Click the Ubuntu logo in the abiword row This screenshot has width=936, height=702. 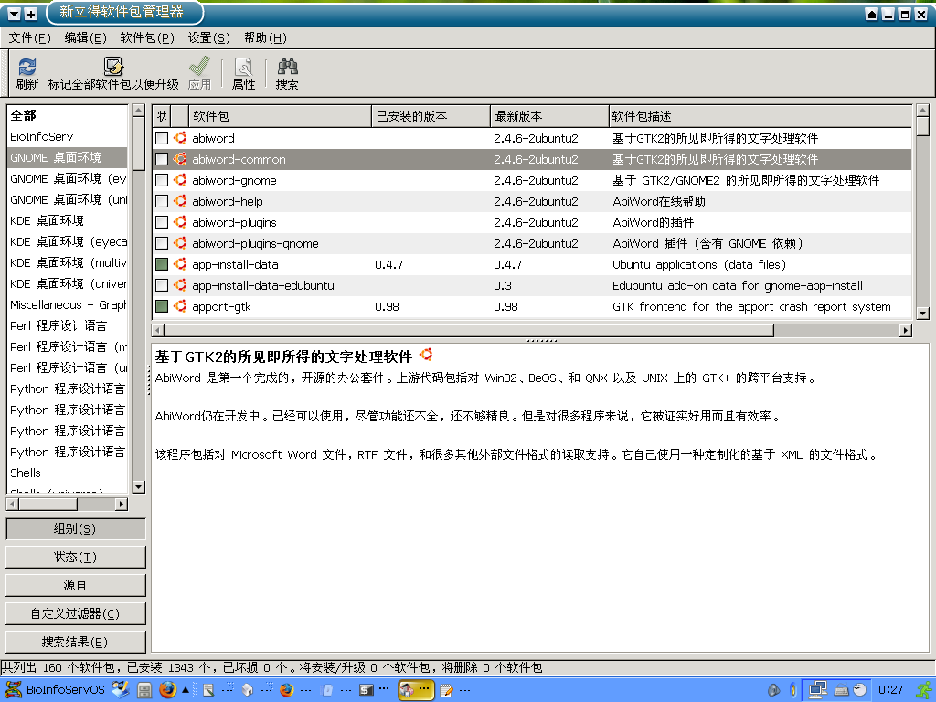[180, 138]
